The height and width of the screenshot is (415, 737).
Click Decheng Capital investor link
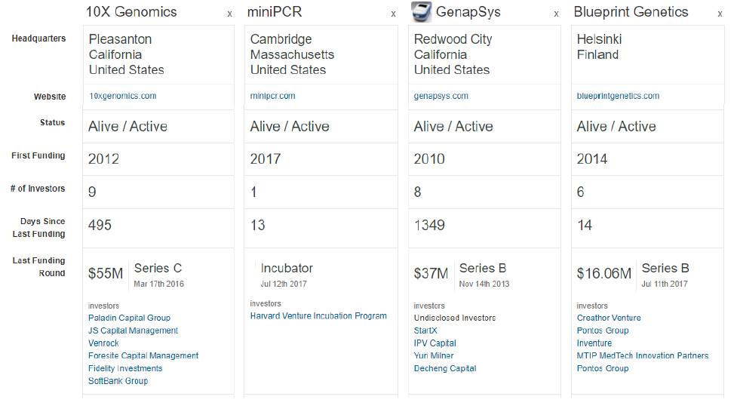[445, 368]
